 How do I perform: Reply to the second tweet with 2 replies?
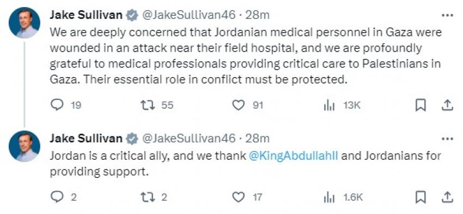(x=57, y=197)
